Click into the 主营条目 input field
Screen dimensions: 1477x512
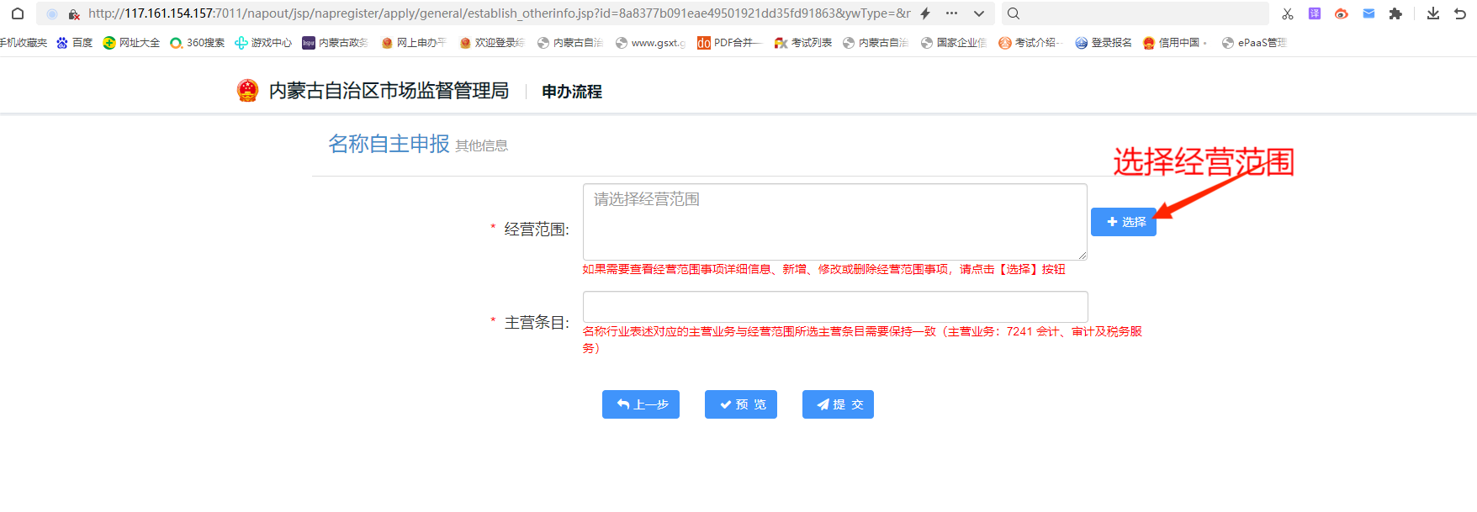click(x=834, y=307)
